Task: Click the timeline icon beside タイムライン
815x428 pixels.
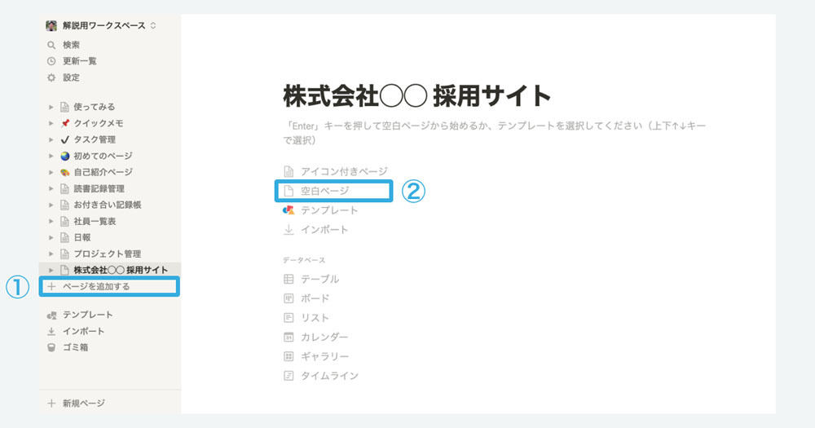Action: tap(289, 376)
